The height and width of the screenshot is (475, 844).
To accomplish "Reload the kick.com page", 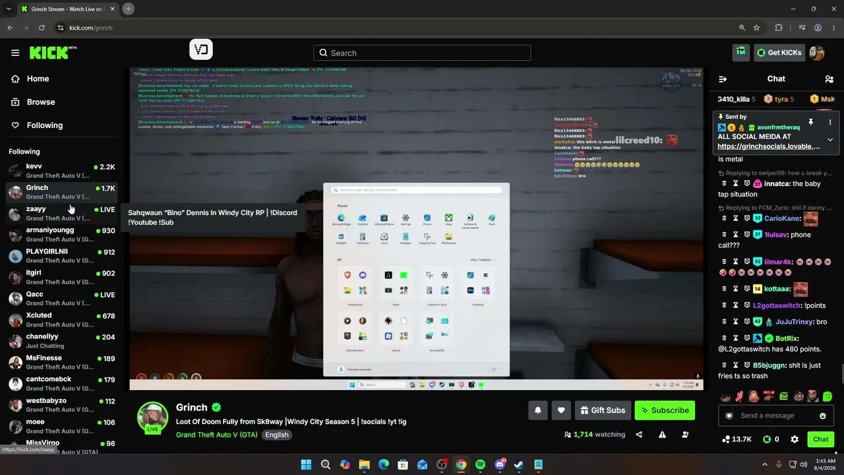I will [x=42, y=28].
